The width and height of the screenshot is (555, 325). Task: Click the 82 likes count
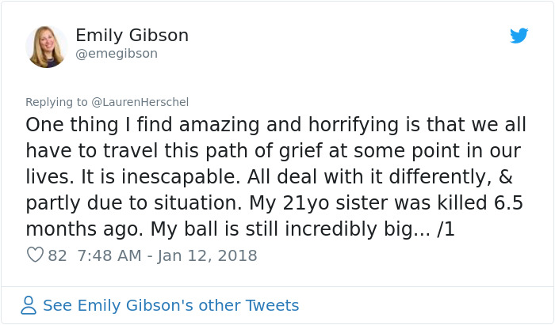[x=57, y=255]
